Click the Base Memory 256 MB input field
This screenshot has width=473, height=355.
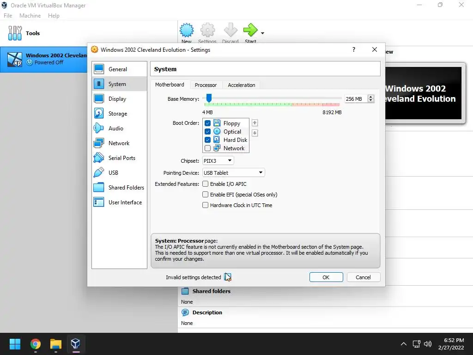coord(356,99)
